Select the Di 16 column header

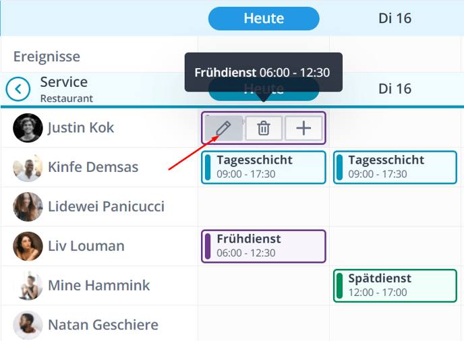(395, 18)
